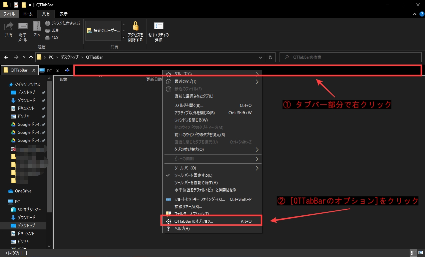Screen dimensions: 425x257
Task: Click the FAX button in the ribbon
Action: point(52,38)
